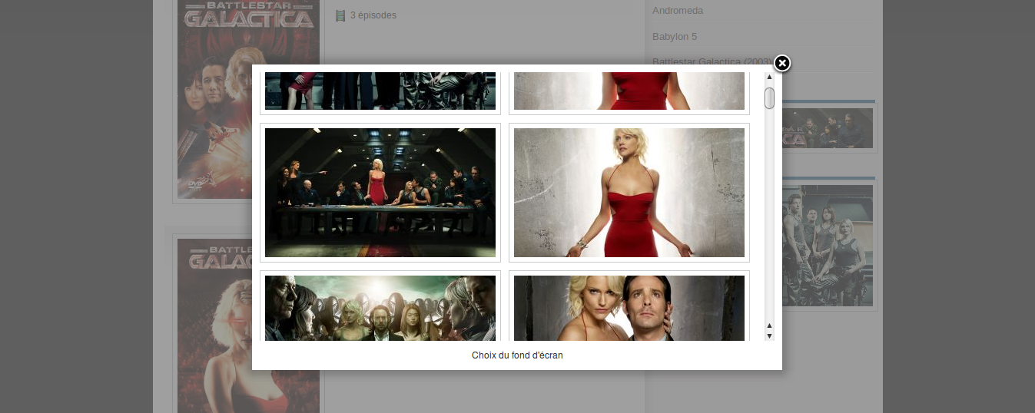Click the 3 épisodes text
The height and width of the screenshot is (413, 1035).
click(373, 15)
